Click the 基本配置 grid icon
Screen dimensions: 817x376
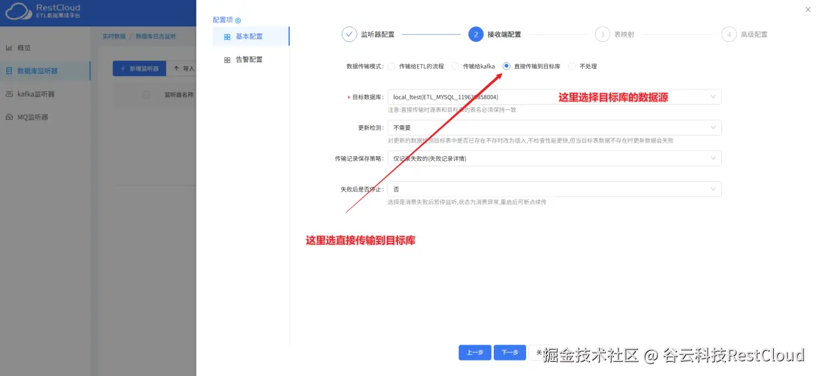[227, 37]
